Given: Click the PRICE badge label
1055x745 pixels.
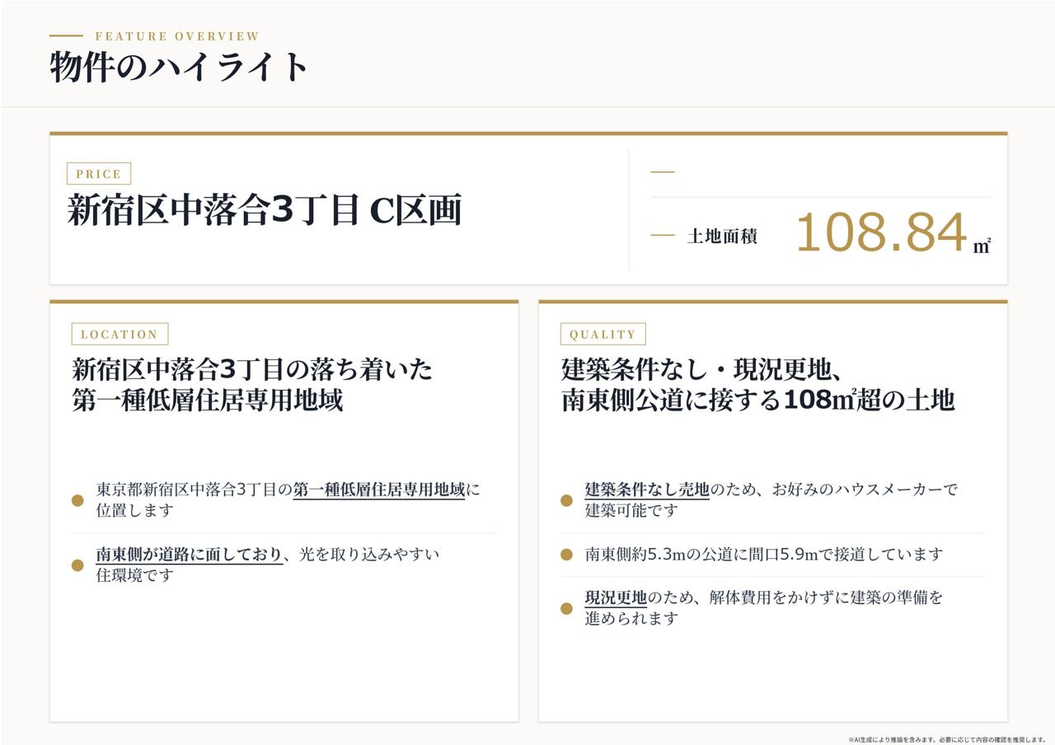Looking at the screenshot, I should (x=99, y=174).
